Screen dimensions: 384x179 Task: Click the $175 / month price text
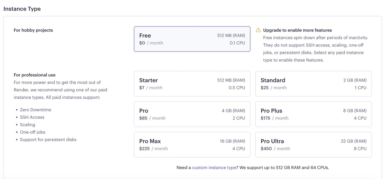[x=275, y=118]
